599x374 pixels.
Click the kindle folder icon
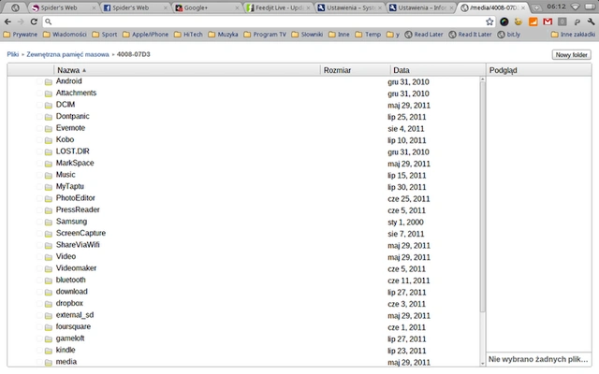click(x=48, y=351)
